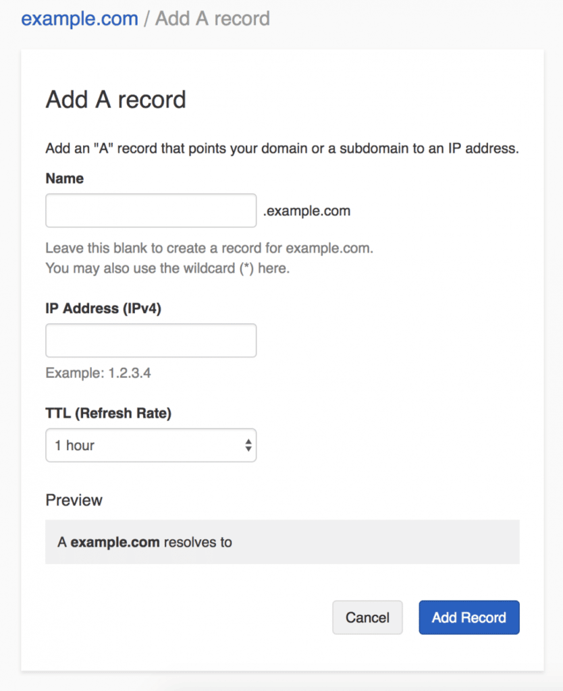This screenshot has width=563, height=691.
Task: Click the blue Add Record button
Action: click(468, 617)
